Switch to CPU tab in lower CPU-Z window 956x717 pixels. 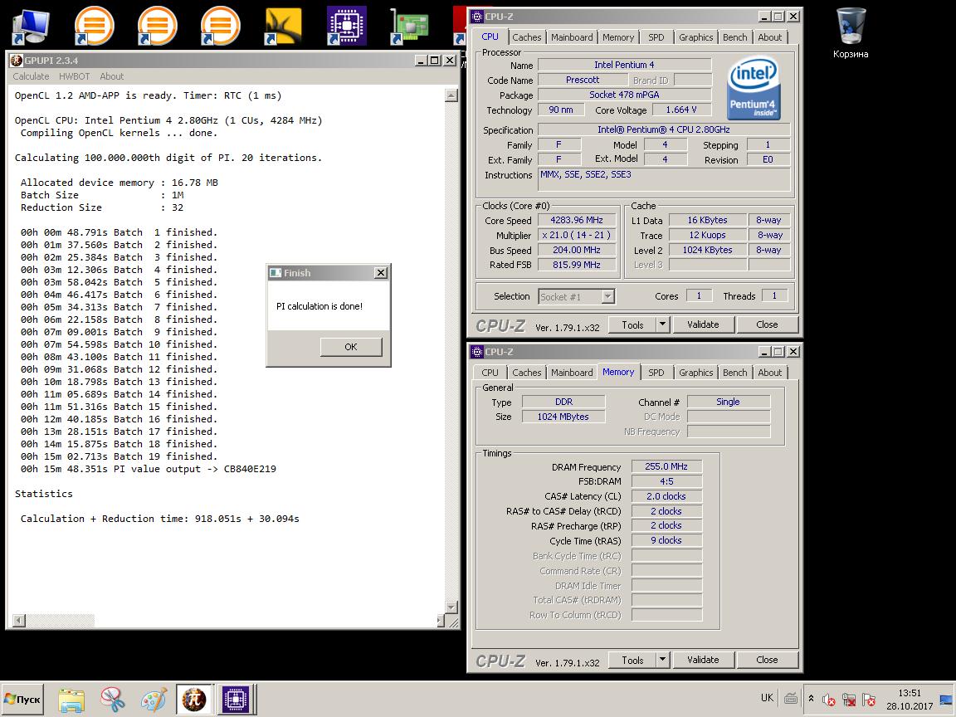tap(490, 373)
